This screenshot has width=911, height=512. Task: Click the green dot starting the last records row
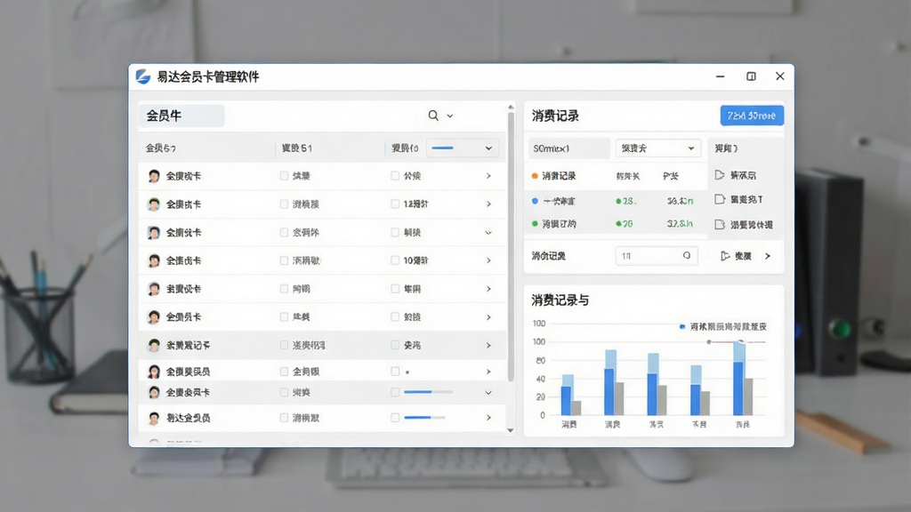point(535,223)
